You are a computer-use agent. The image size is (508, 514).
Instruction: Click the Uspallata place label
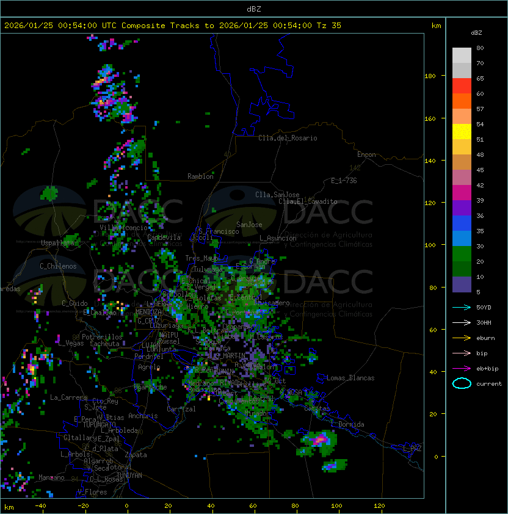pyautogui.click(x=57, y=243)
